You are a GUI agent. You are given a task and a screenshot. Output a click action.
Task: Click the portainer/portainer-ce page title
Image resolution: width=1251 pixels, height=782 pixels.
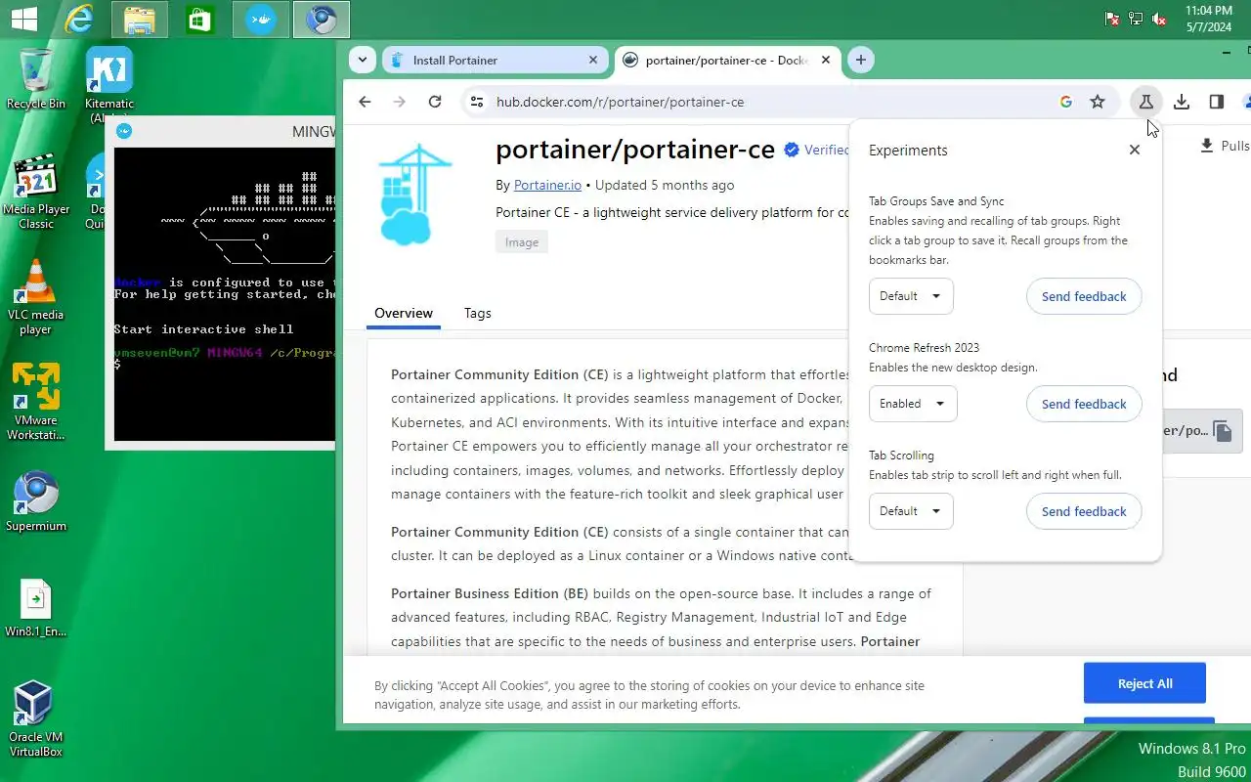[635, 150]
